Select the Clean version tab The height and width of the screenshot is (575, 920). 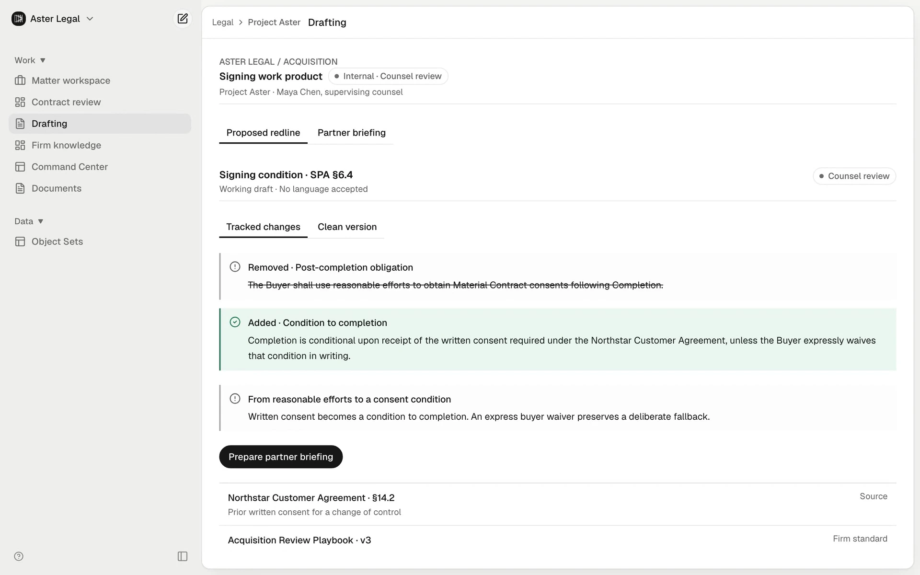pos(347,227)
